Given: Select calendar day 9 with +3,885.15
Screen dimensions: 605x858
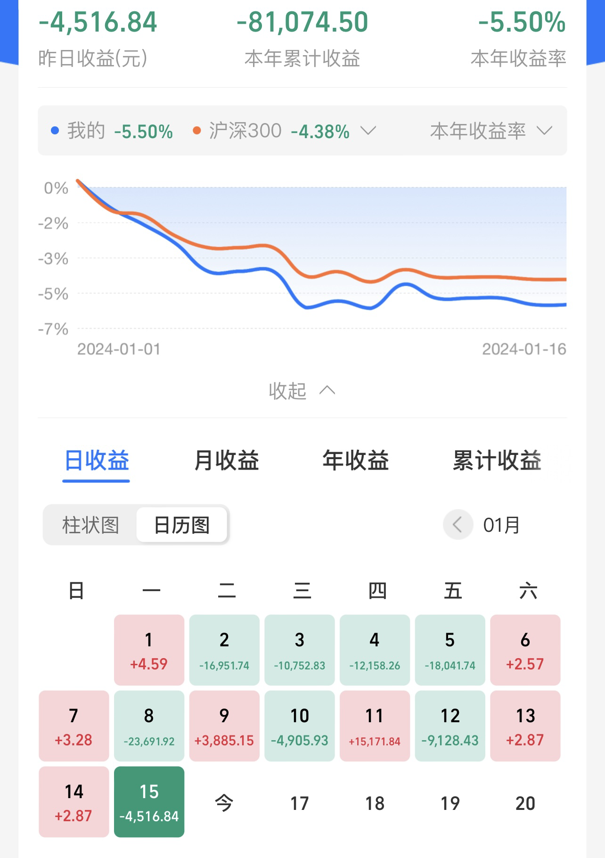Looking at the screenshot, I should pyautogui.click(x=224, y=726).
